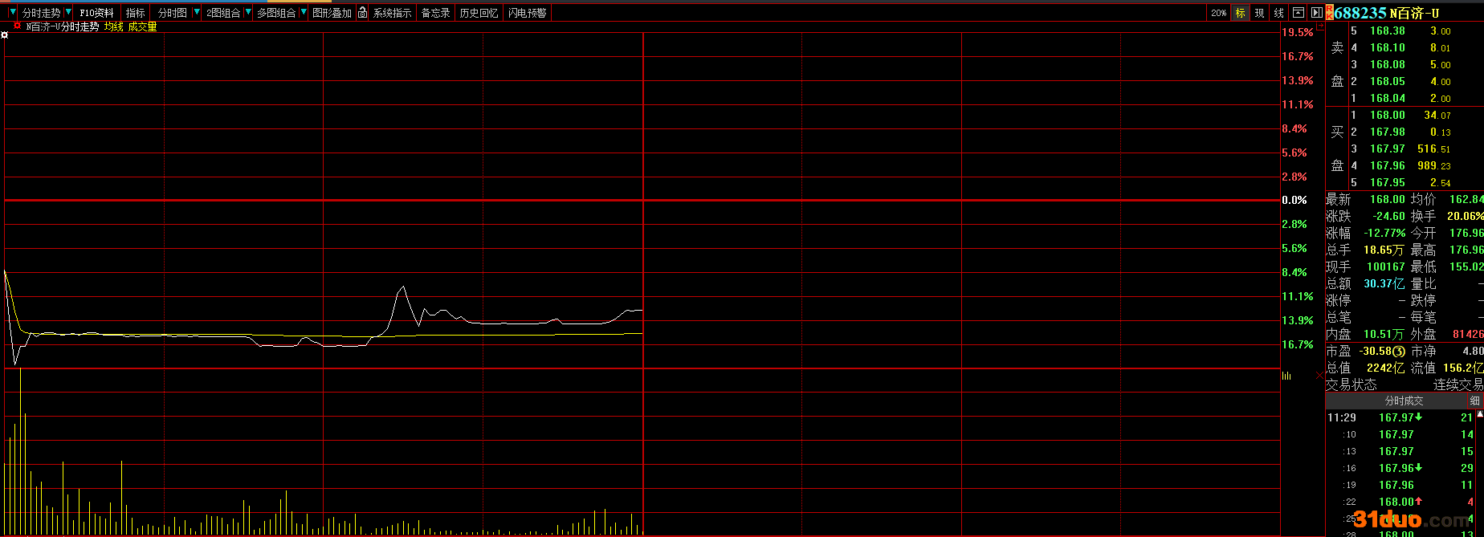
Task: Open the 历史回忆 menu item
Action: [479, 13]
